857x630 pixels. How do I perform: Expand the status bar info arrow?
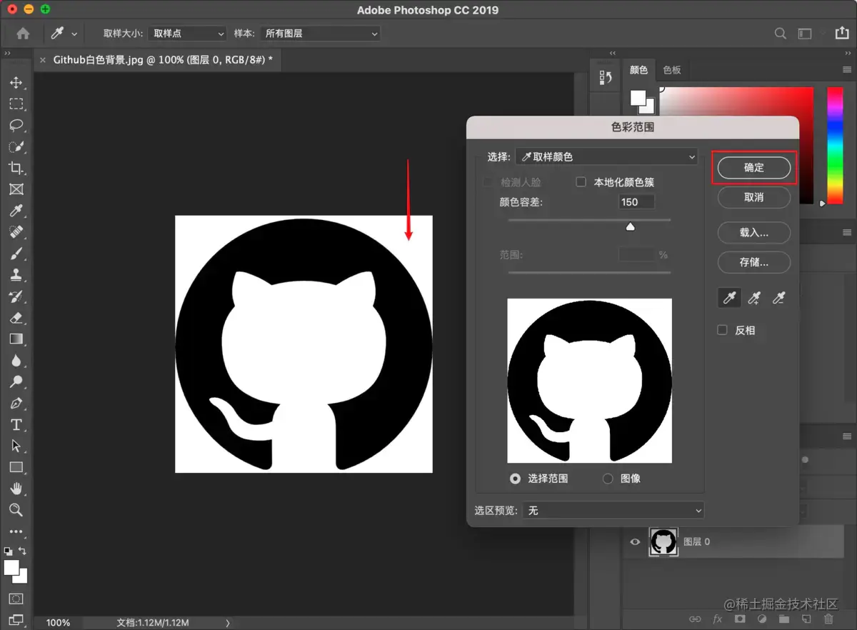(x=228, y=623)
